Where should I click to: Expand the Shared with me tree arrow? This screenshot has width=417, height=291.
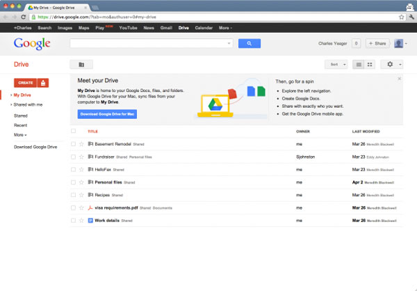pos(11,104)
